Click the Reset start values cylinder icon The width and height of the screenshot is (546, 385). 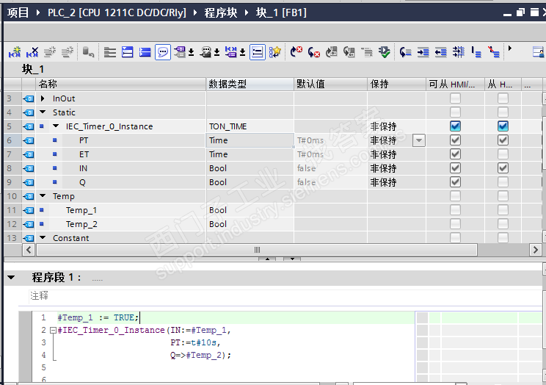88,52
